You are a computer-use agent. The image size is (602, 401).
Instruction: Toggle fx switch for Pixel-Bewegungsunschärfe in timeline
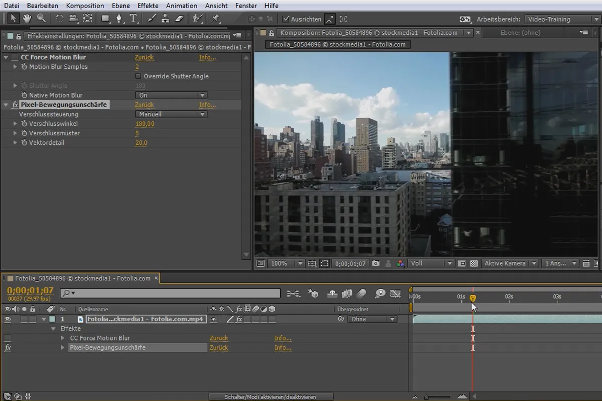[x=7, y=348]
